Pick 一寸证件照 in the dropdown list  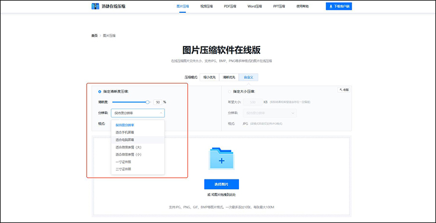pos(138,161)
